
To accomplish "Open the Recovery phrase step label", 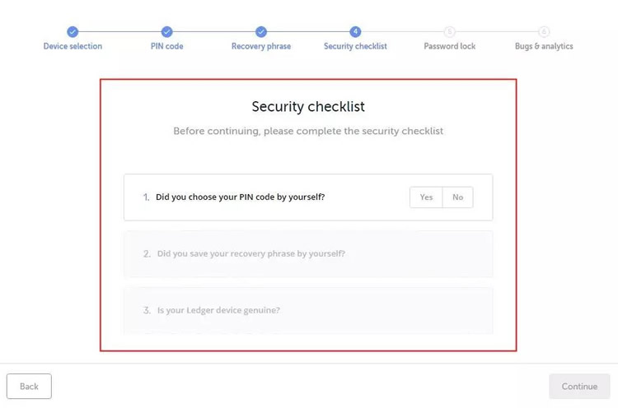I will click(x=260, y=47).
